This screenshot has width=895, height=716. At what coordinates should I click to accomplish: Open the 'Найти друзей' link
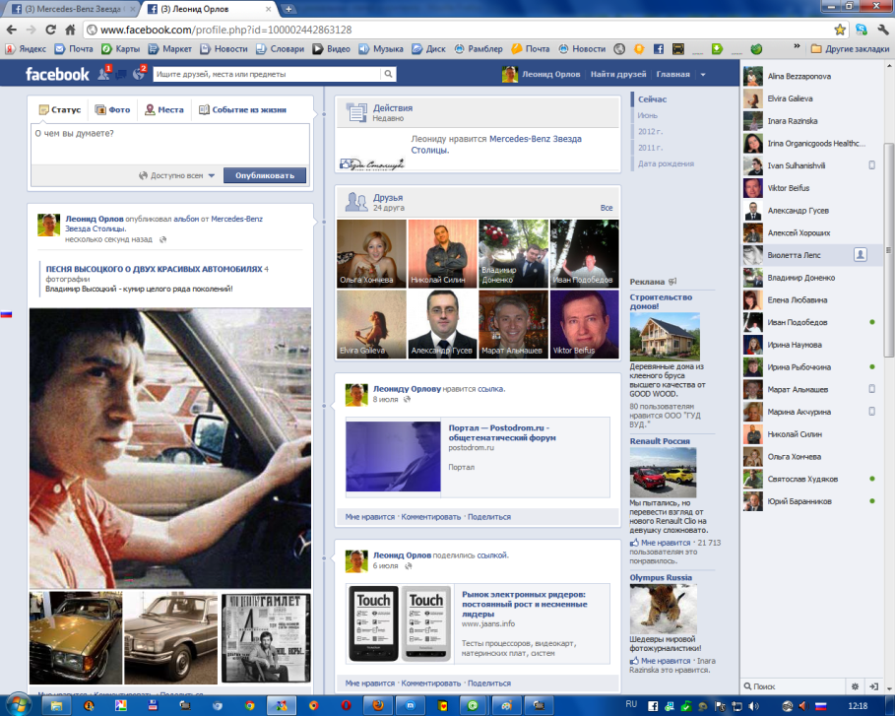click(618, 75)
